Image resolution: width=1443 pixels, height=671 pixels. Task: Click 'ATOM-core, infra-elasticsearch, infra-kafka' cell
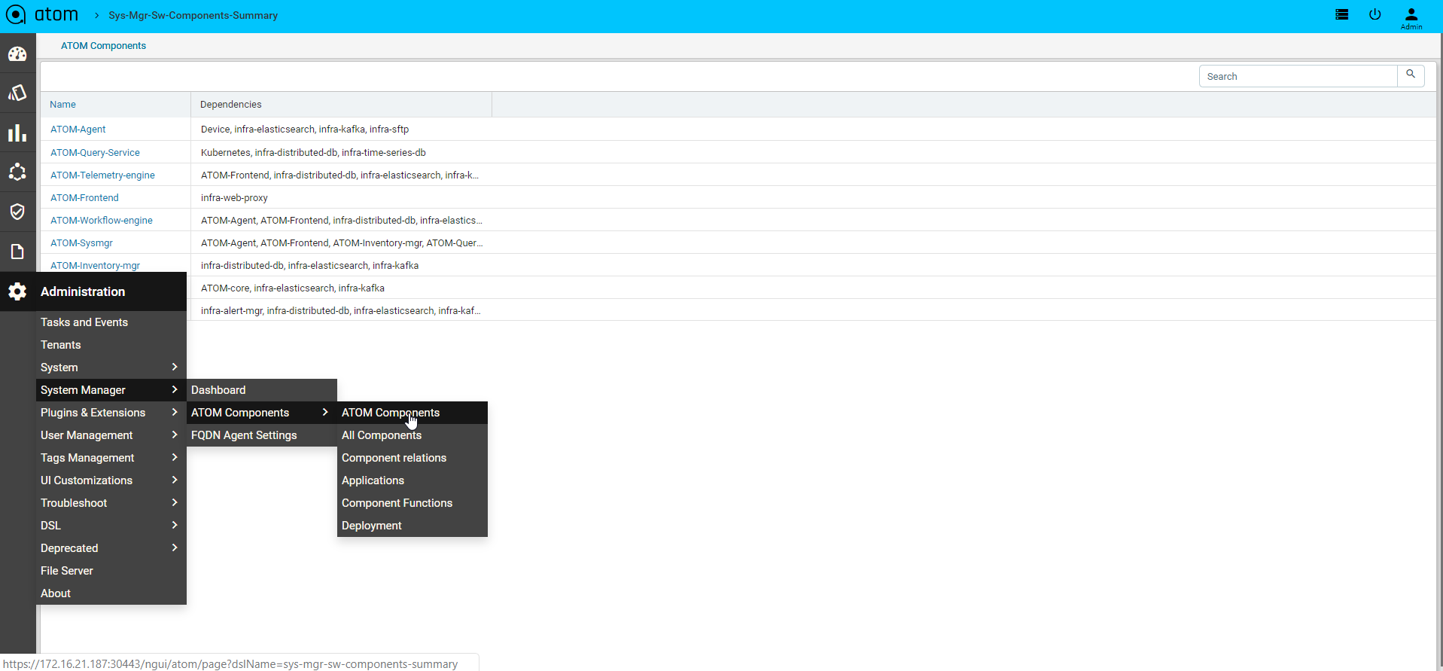[x=293, y=288]
